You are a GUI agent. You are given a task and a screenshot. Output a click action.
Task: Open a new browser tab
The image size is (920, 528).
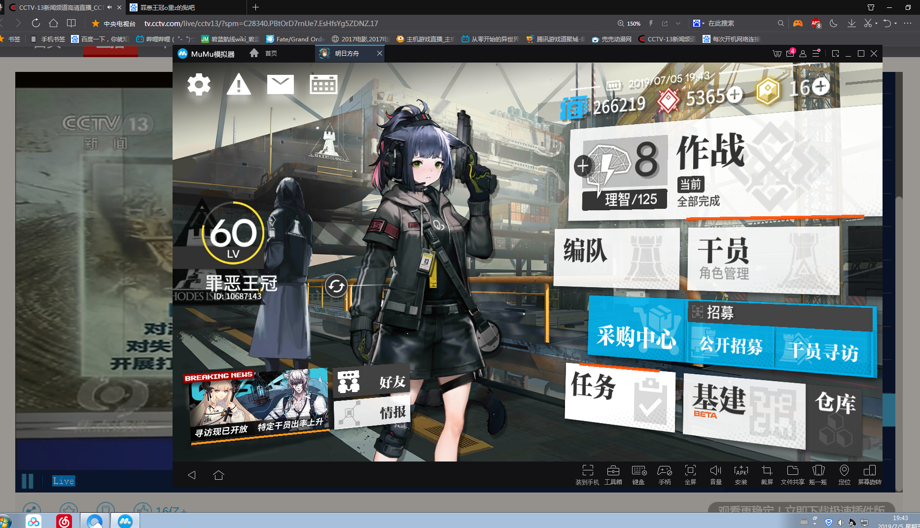click(x=255, y=7)
